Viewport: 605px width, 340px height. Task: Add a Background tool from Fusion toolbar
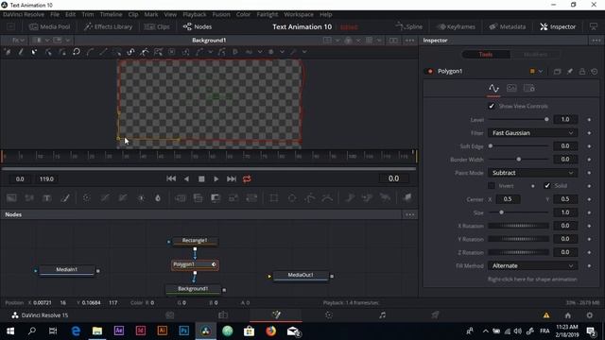pos(11,197)
